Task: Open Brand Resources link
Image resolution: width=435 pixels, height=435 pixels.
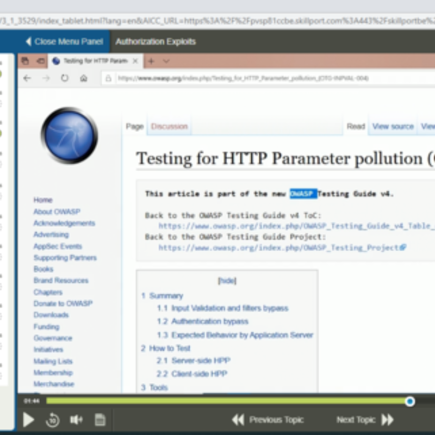Action: (x=61, y=281)
